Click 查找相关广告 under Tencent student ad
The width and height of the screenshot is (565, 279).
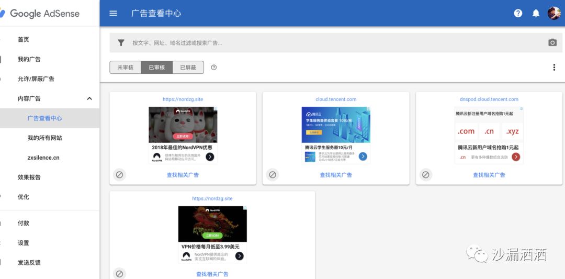click(336, 175)
